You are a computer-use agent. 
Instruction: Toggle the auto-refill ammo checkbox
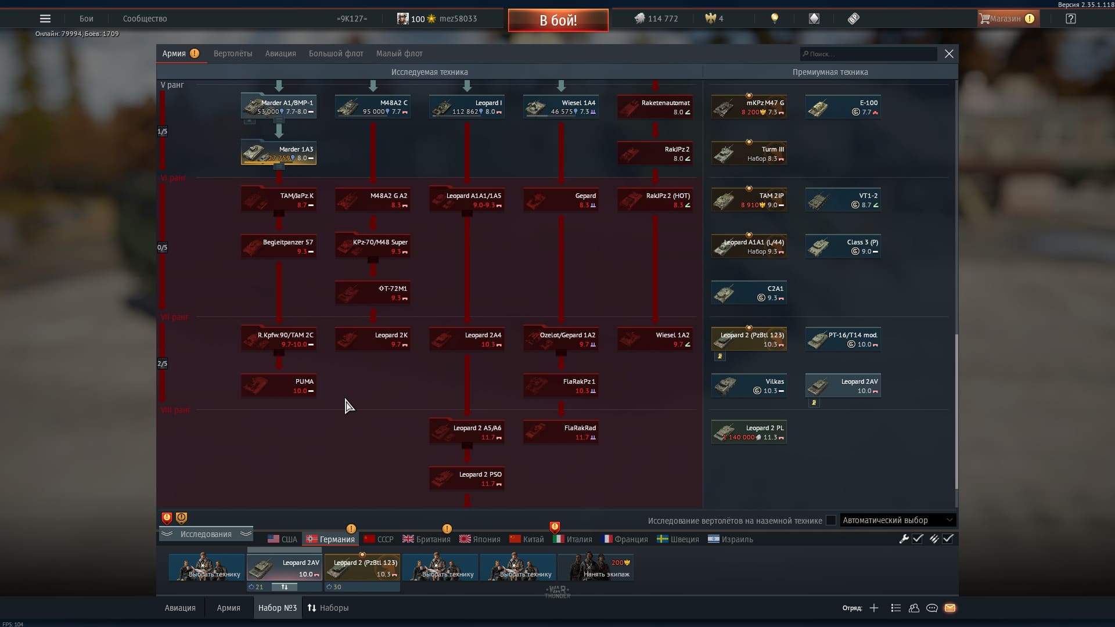[x=948, y=539]
